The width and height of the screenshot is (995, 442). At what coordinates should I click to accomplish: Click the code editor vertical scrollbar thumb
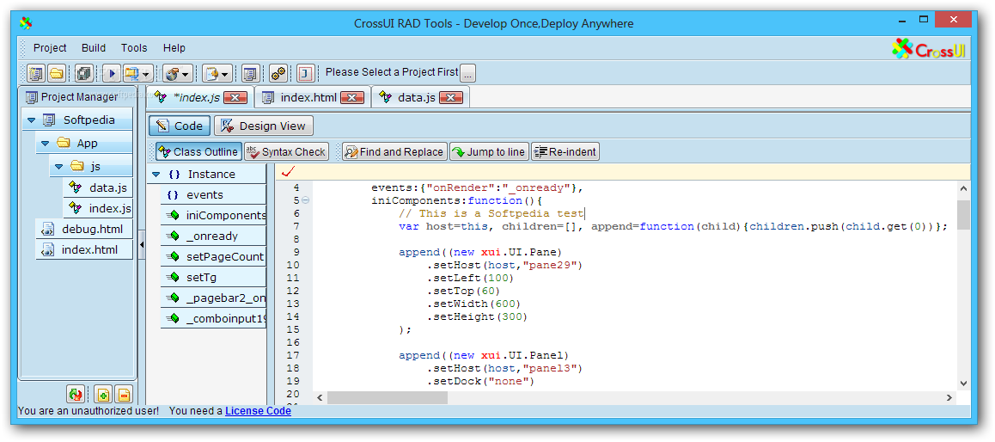[963, 214]
